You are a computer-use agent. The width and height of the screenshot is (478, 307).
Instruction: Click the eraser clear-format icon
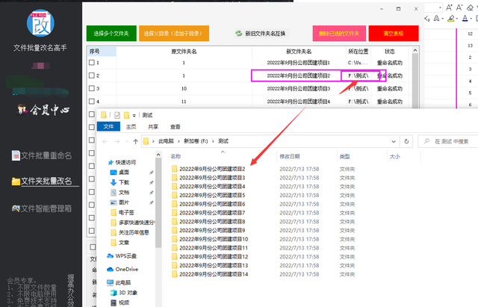(x=470, y=7)
